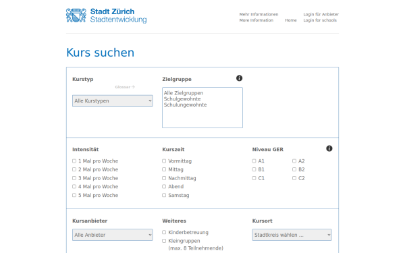Go to More Information
Screen dimensions: 405x253
point(256,20)
